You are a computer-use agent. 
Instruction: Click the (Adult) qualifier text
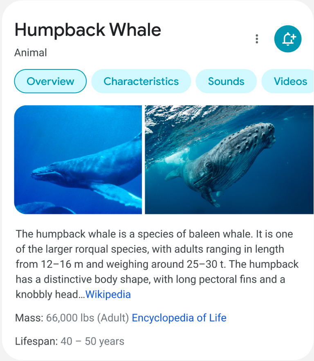[113, 318]
